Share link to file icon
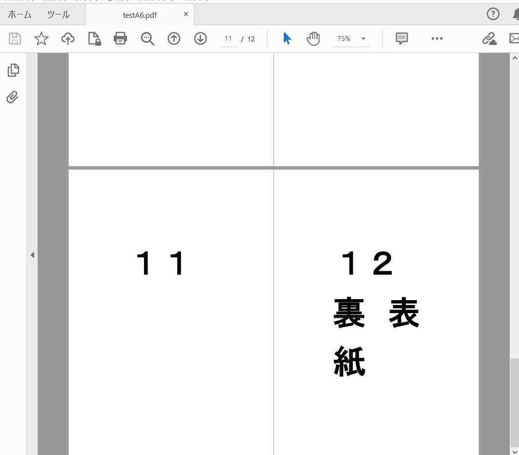Viewport: 519px width, 455px height. coord(489,38)
